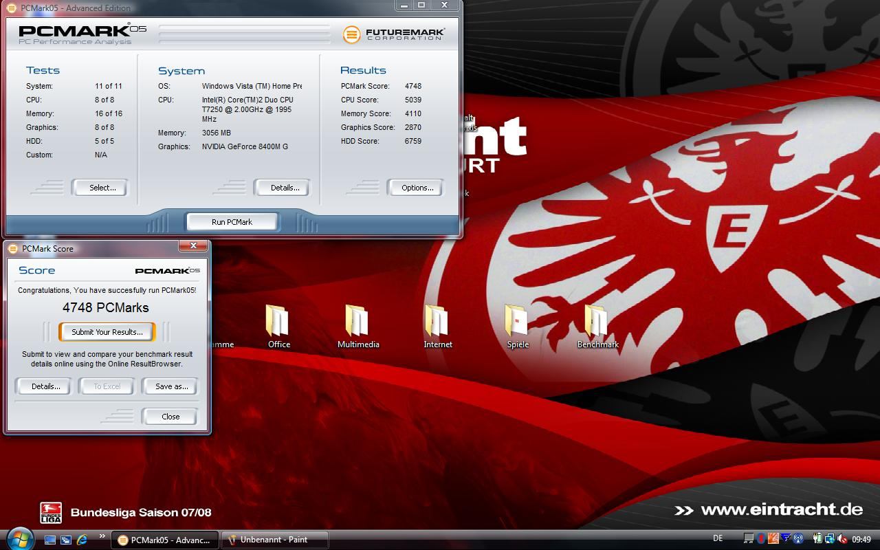Click the Futuremark Corporation logo
The width and height of the screenshot is (880, 550).
pyautogui.click(x=394, y=34)
